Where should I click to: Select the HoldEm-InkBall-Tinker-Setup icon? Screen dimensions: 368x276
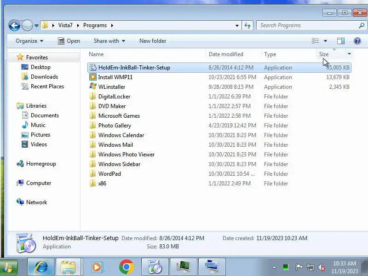(93, 68)
